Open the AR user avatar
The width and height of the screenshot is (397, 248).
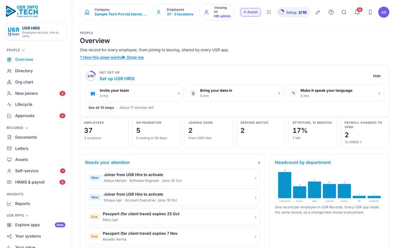(384, 12)
